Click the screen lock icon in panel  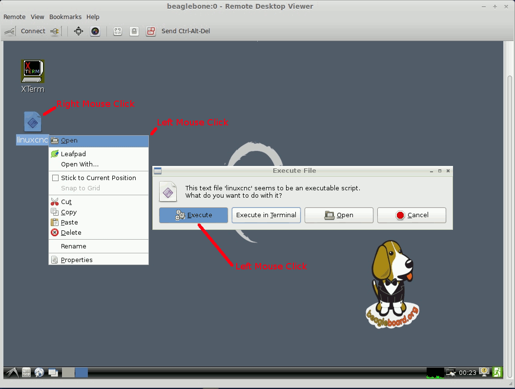484,372
